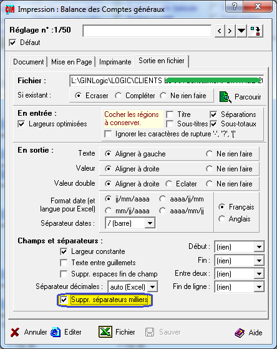Click the Aide help book icon
The image size is (277, 349).
pos(240,333)
